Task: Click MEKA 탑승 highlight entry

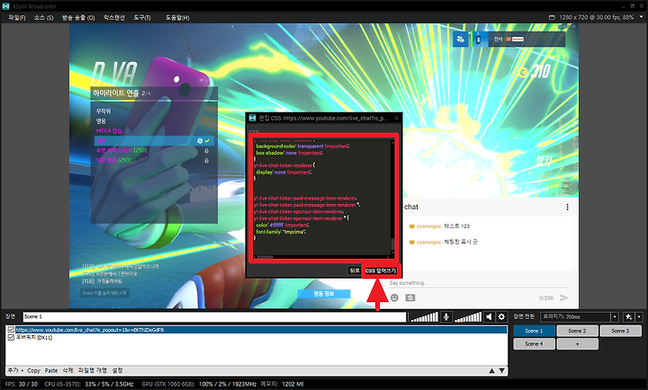Action: tap(109, 131)
